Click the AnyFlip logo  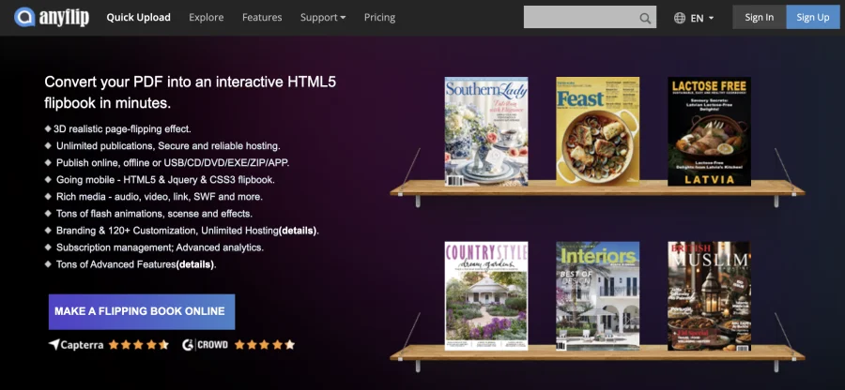pyautogui.click(x=52, y=17)
